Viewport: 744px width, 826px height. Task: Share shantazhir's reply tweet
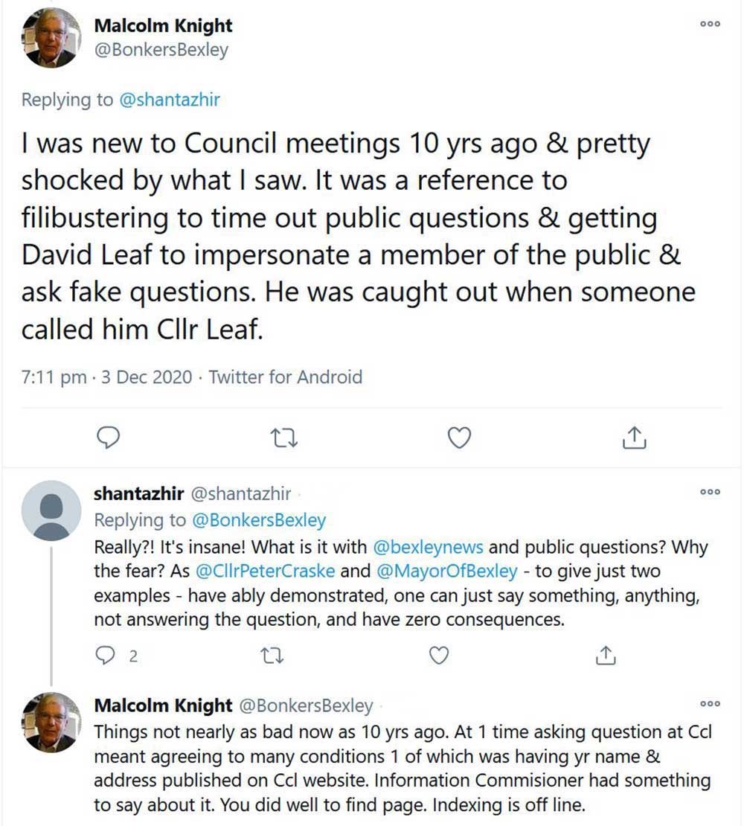(606, 656)
